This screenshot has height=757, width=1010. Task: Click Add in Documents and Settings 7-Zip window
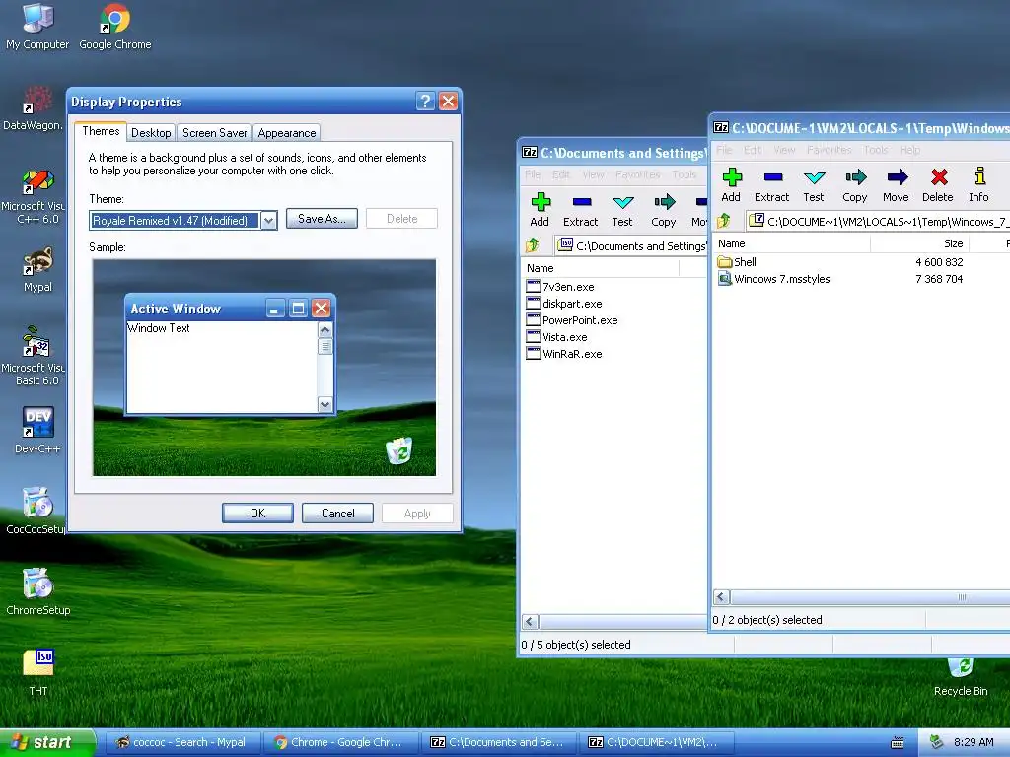[540, 210]
